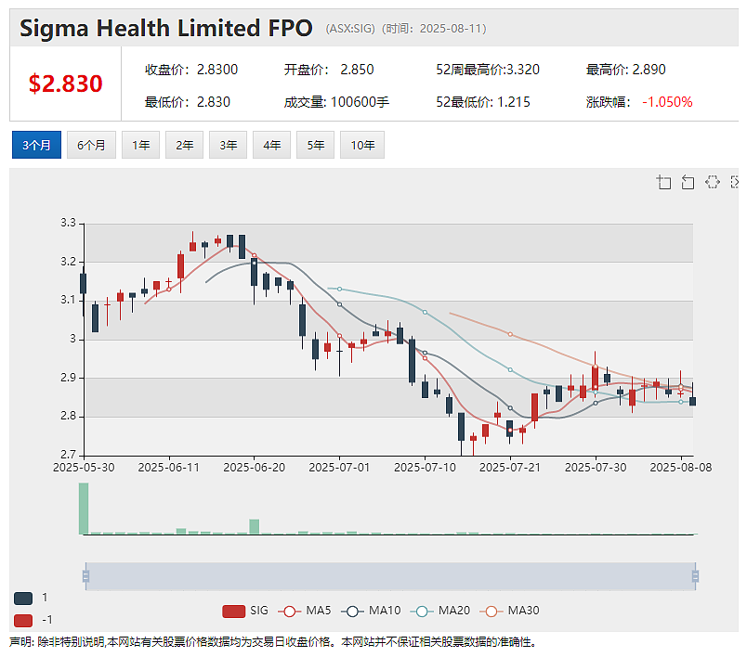Click the 2.7 y-axis label
The height and width of the screenshot is (657, 747).
point(68,455)
